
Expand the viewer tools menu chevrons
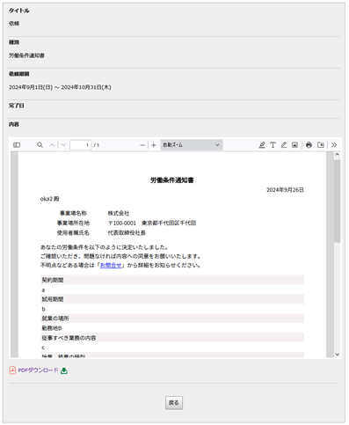[x=334, y=145]
